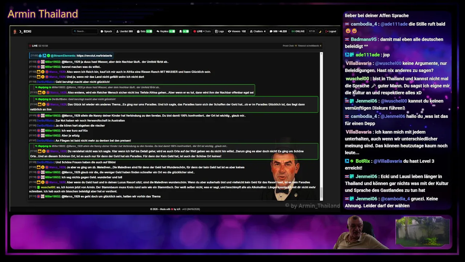Viewport: 465px width, 262px height.
Task: Log out using the Logout button
Action: [331, 31]
